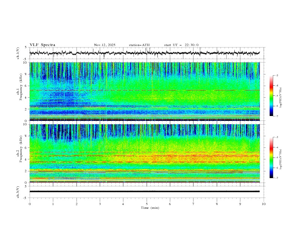Select the ch.2 color bar log(PSD) unit label
Viewport: 297px width, 229px height.
pos(280,159)
